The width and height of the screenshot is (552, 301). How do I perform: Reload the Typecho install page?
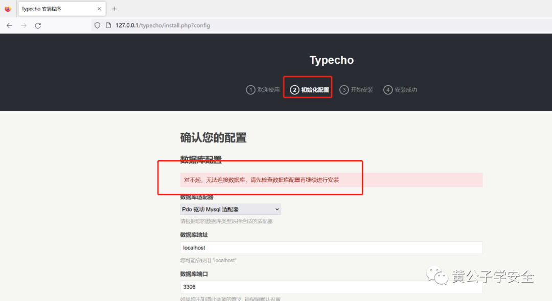tap(38, 25)
